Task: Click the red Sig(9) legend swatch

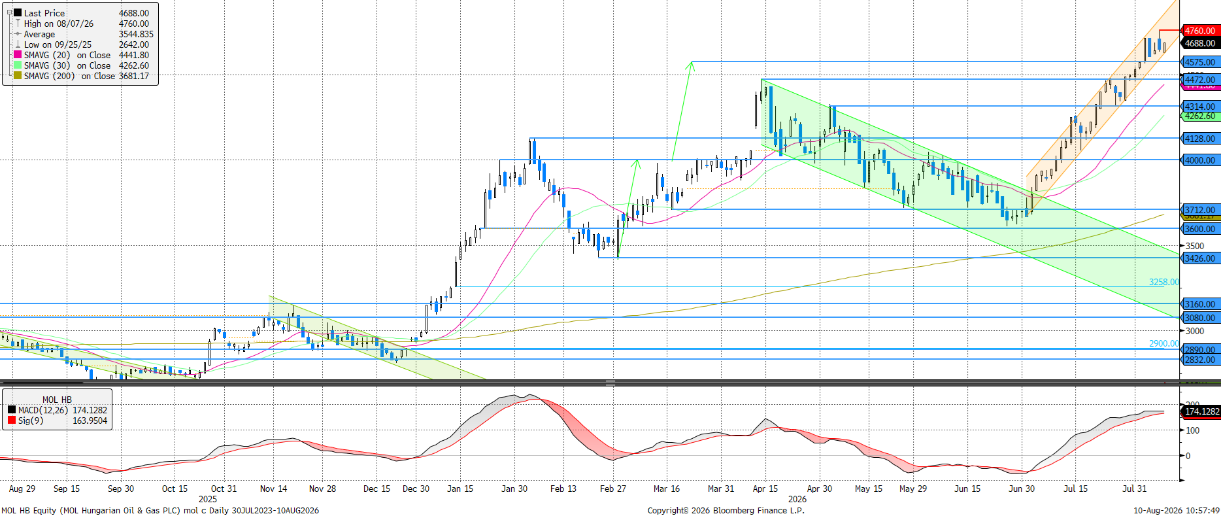Action: [x=12, y=421]
